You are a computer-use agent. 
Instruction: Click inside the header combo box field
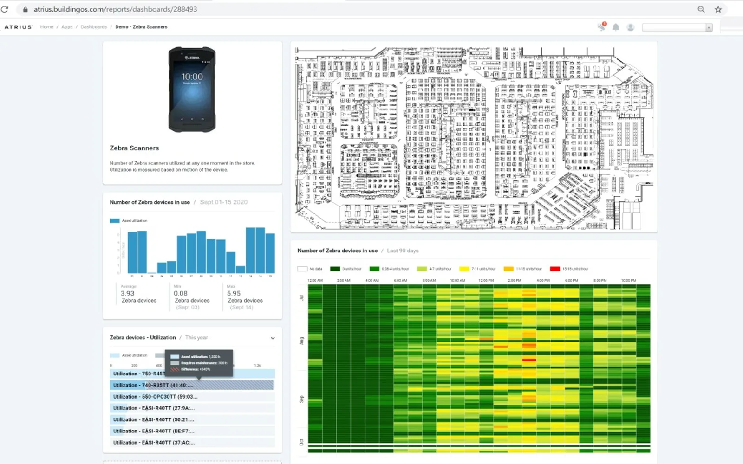click(674, 27)
